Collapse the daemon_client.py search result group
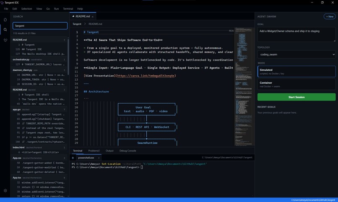The image size is (338, 202). [x=39, y=70]
